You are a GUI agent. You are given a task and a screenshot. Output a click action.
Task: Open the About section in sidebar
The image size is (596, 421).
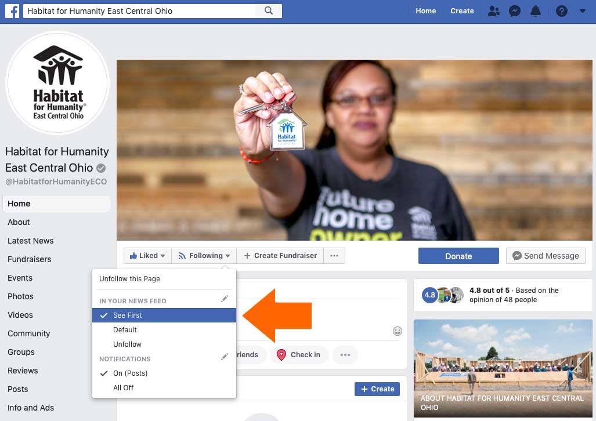point(56,222)
